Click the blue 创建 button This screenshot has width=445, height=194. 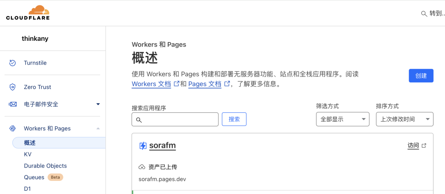tap(421, 76)
